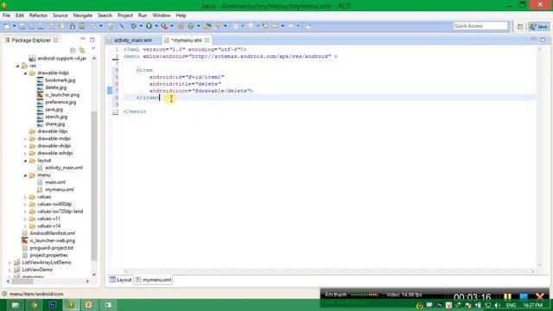Open the Source menu
The image size is (553, 311).
[60, 16]
